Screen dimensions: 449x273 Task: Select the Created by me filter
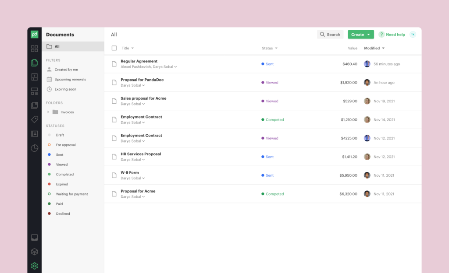pos(66,70)
